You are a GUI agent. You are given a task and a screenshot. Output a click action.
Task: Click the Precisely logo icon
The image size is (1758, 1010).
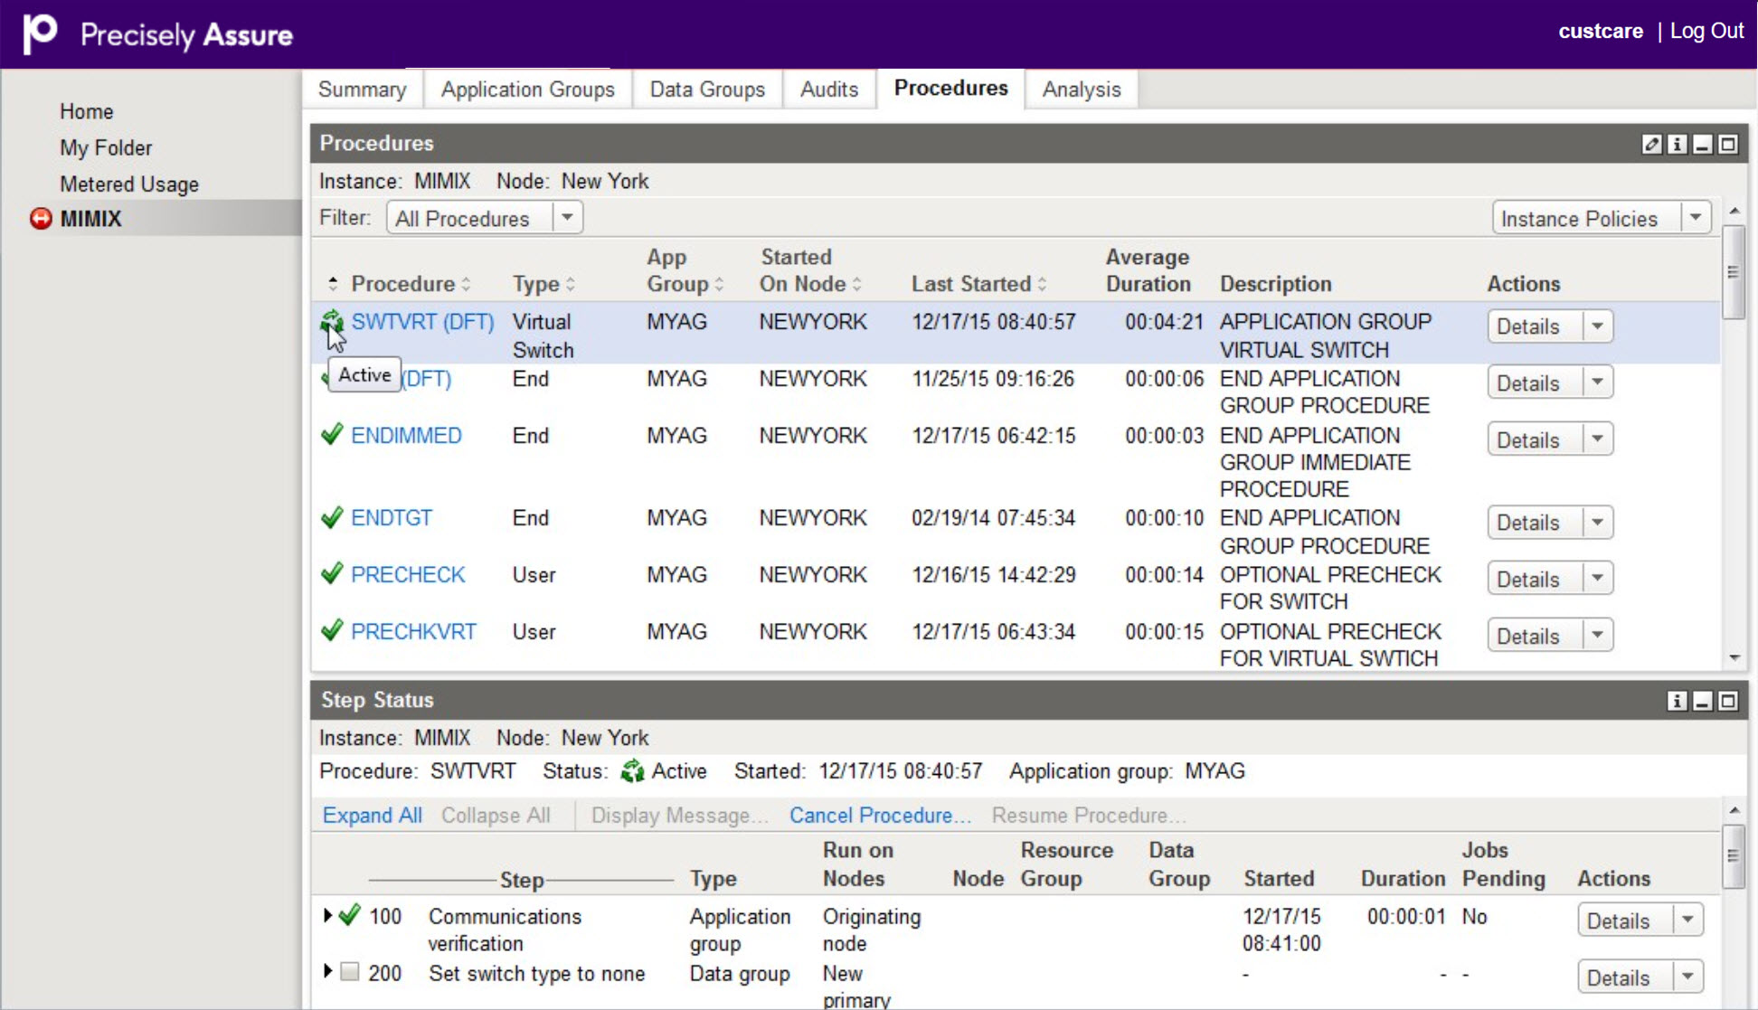click(40, 33)
